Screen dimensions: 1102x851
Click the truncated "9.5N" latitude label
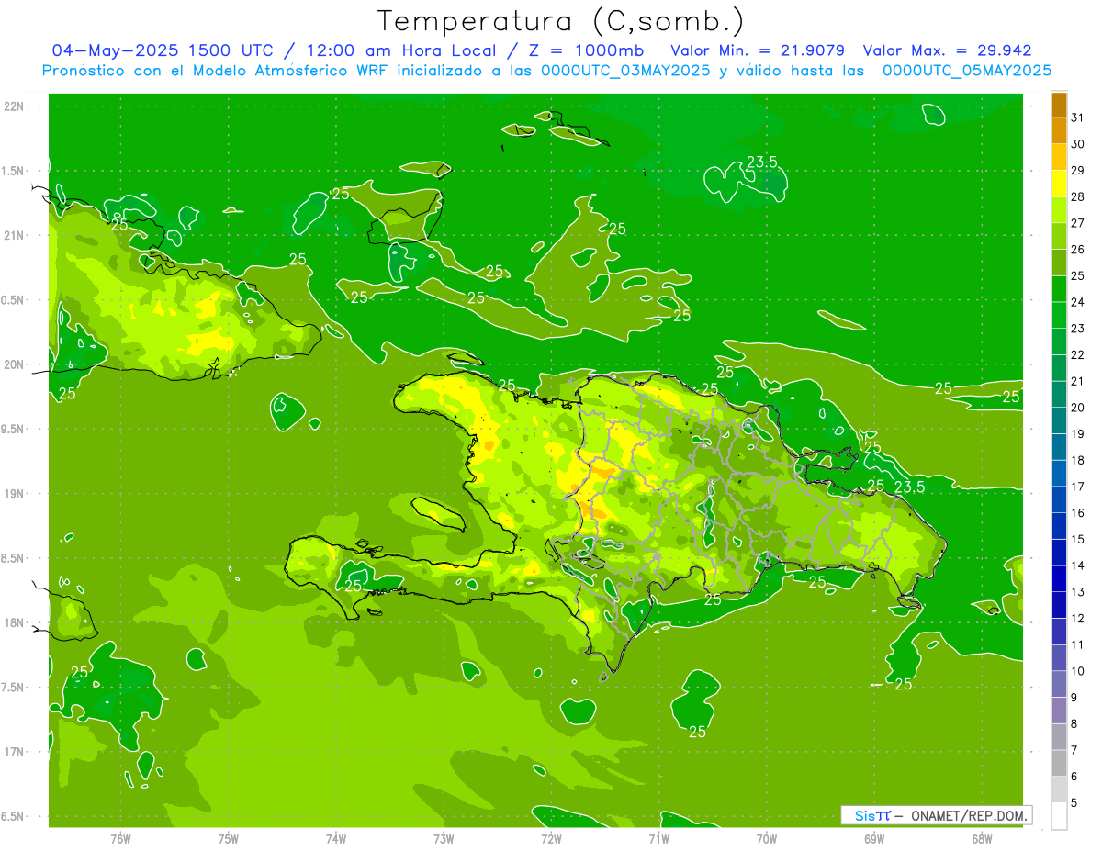tap(14, 429)
